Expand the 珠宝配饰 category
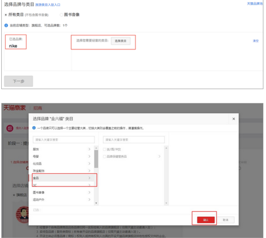Screen dimensions: 266x238 tap(62, 171)
